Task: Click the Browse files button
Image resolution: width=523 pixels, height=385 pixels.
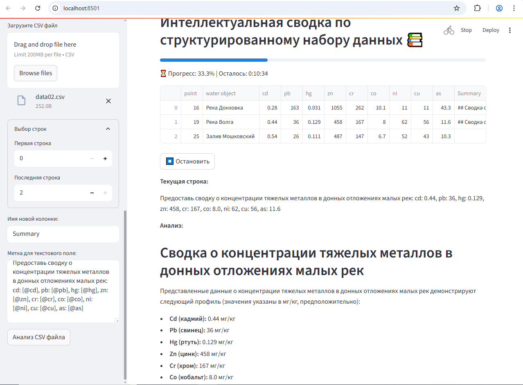Action: click(x=36, y=73)
